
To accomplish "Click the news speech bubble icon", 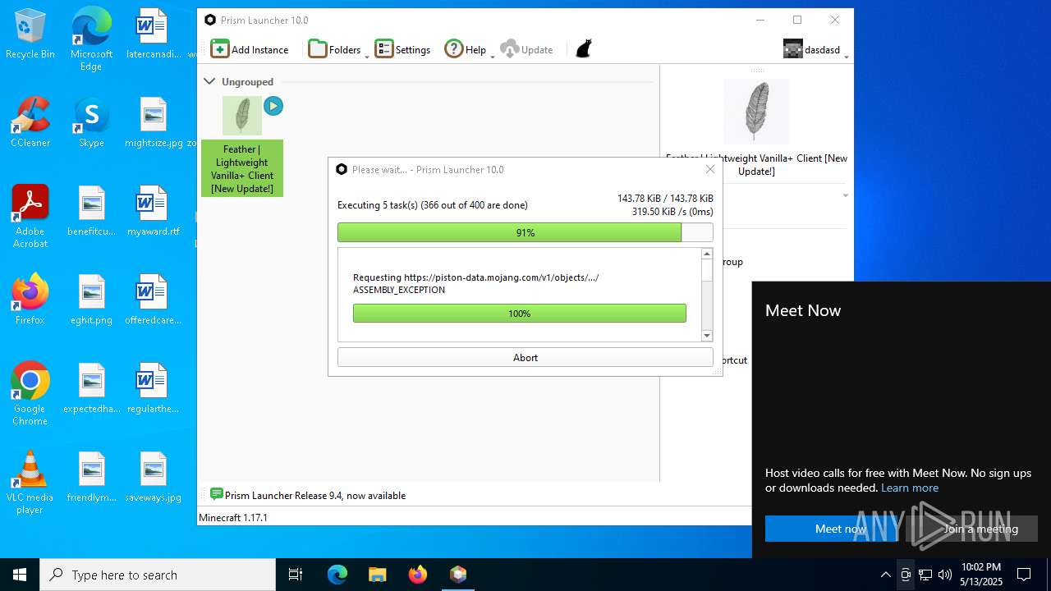I will tap(217, 494).
